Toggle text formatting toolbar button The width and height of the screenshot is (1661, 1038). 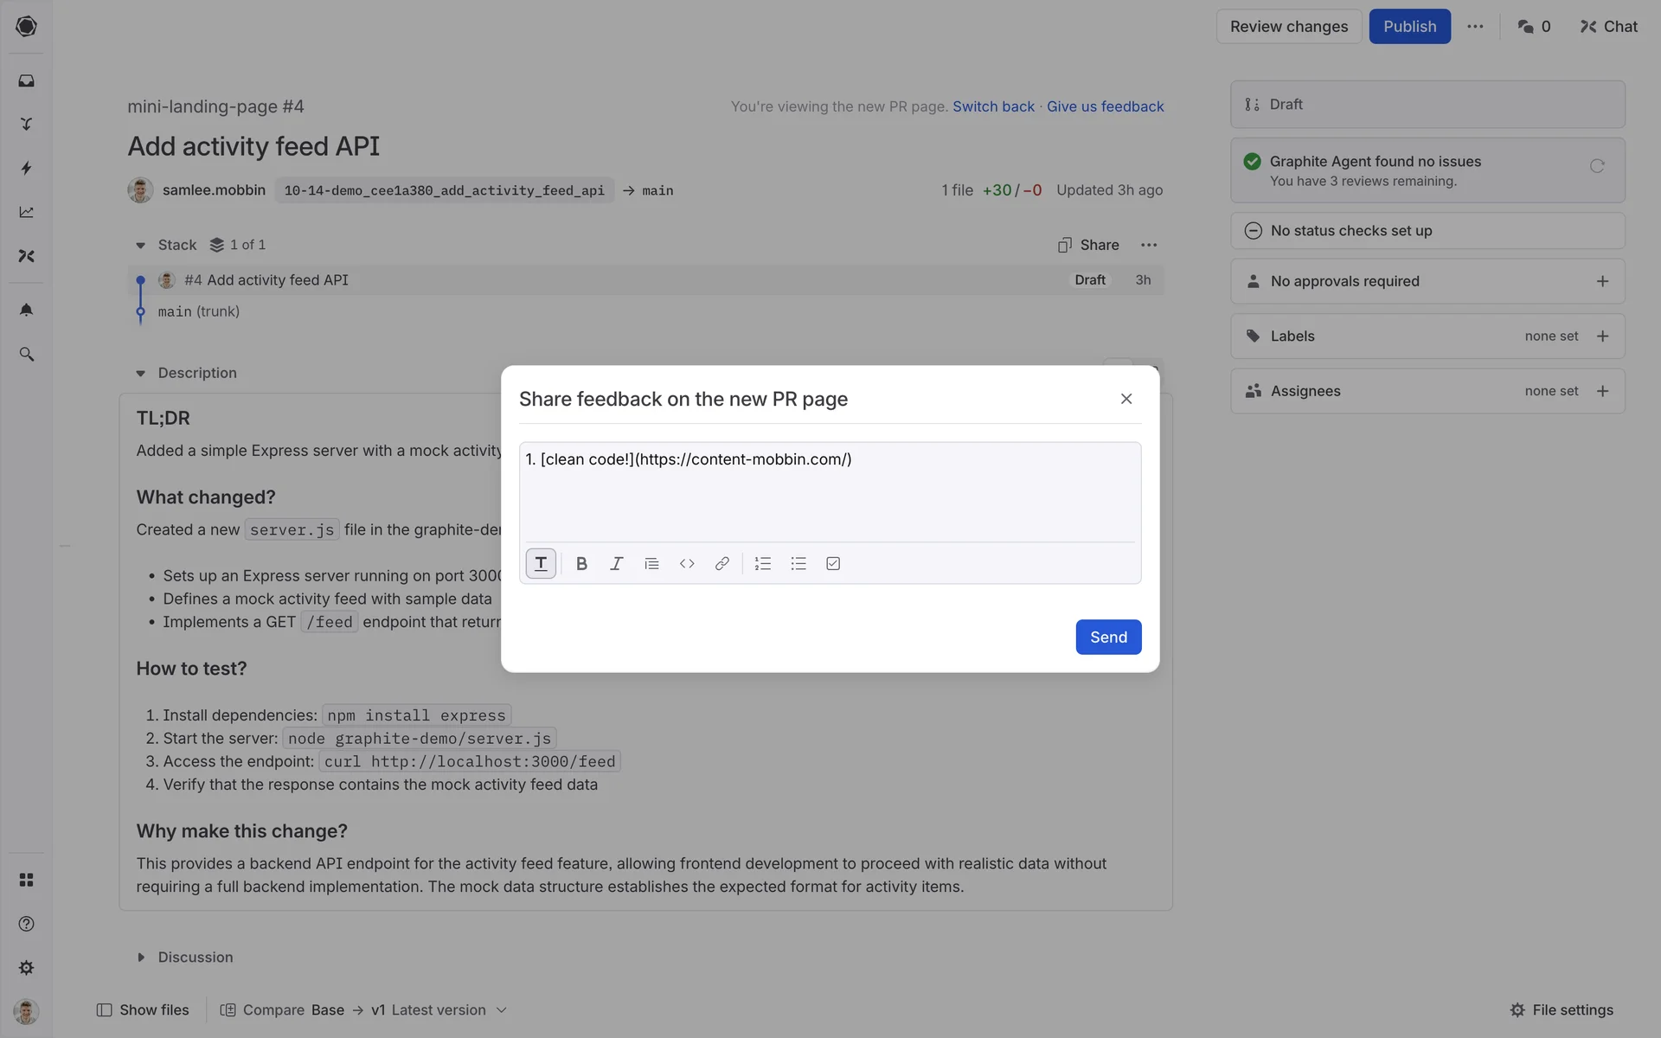point(541,564)
